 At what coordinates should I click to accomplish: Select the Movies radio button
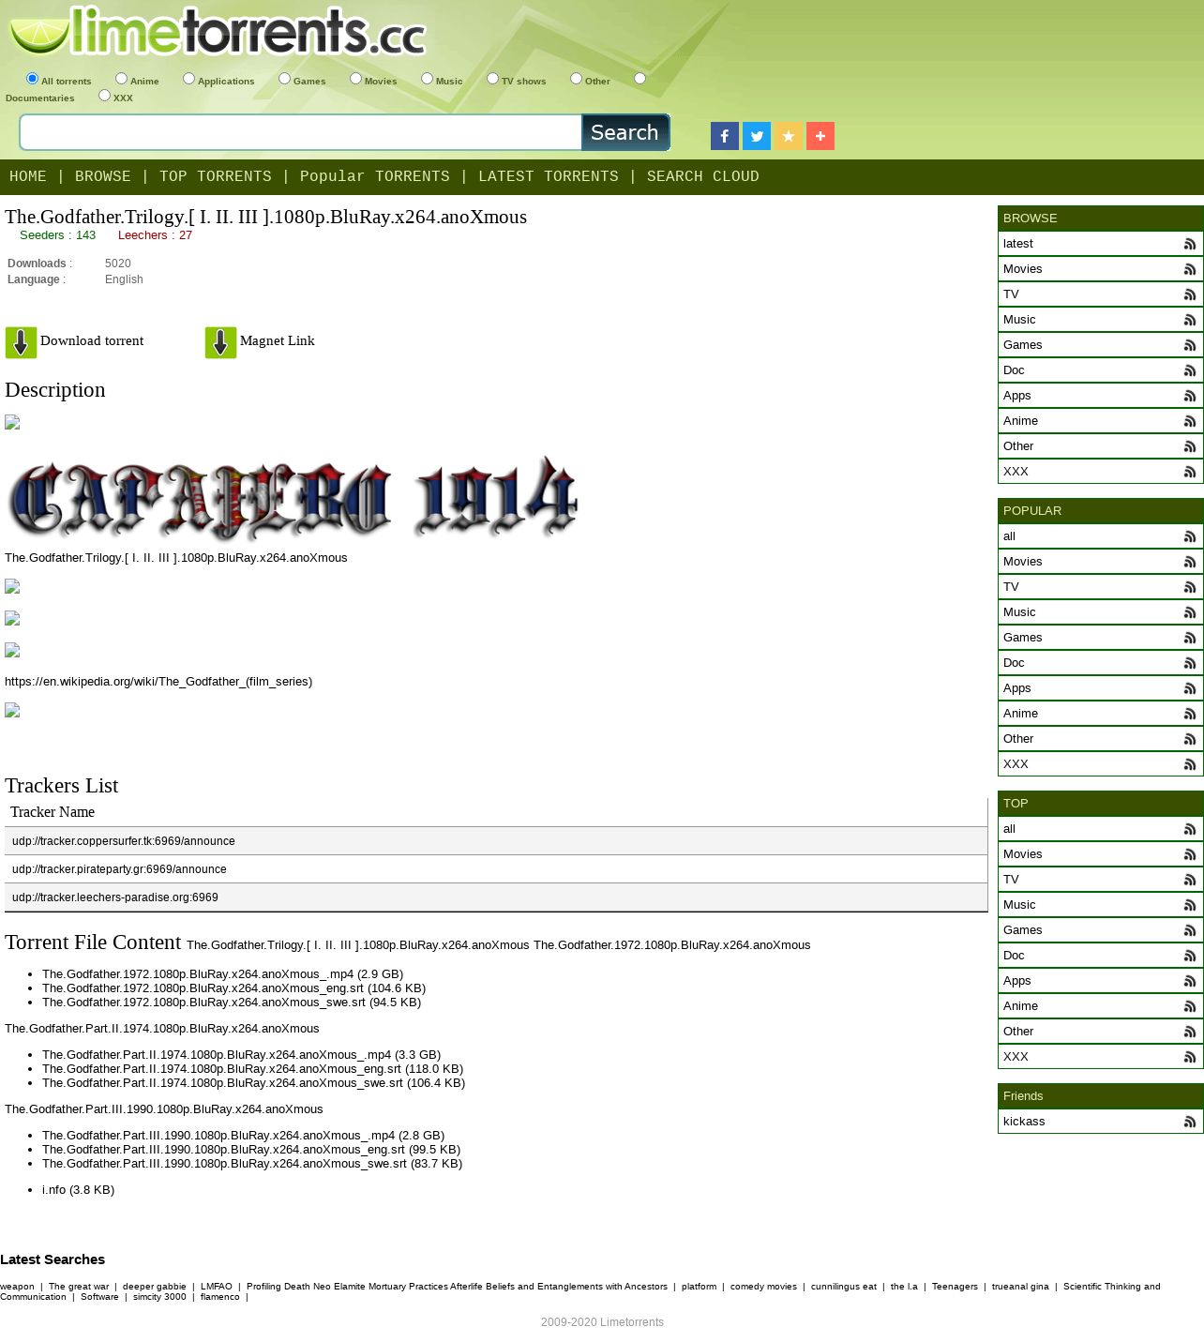[355, 79]
